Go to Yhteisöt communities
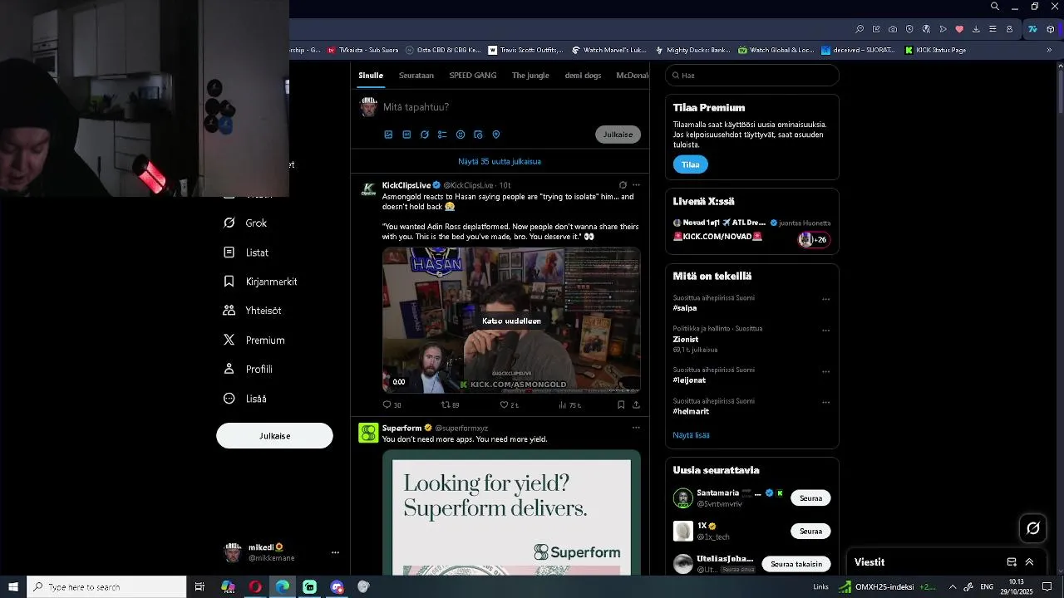Viewport: 1064px width, 598px height. coord(252,311)
